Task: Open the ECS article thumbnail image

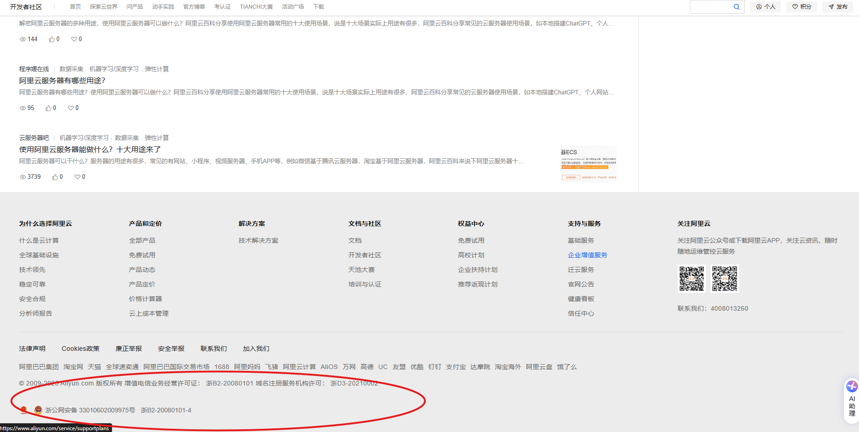Action: point(589,164)
